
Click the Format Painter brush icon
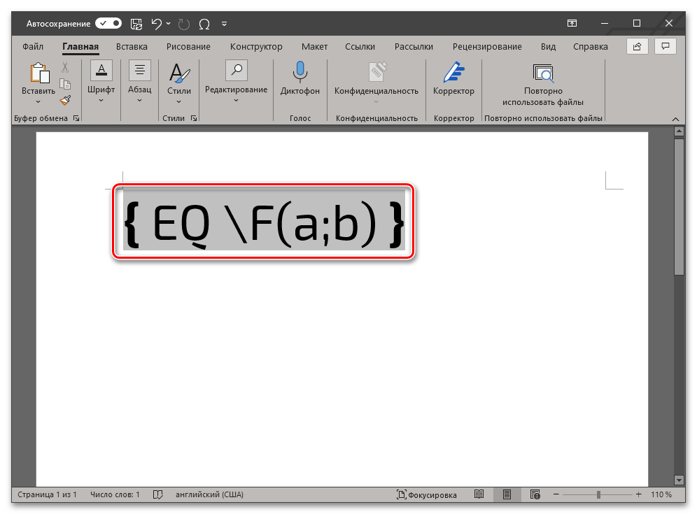(x=65, y=101)
